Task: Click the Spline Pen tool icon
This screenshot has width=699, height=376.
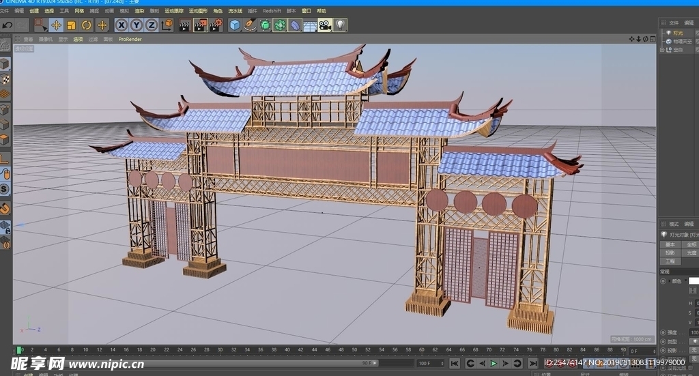Action: coord(250,25)
